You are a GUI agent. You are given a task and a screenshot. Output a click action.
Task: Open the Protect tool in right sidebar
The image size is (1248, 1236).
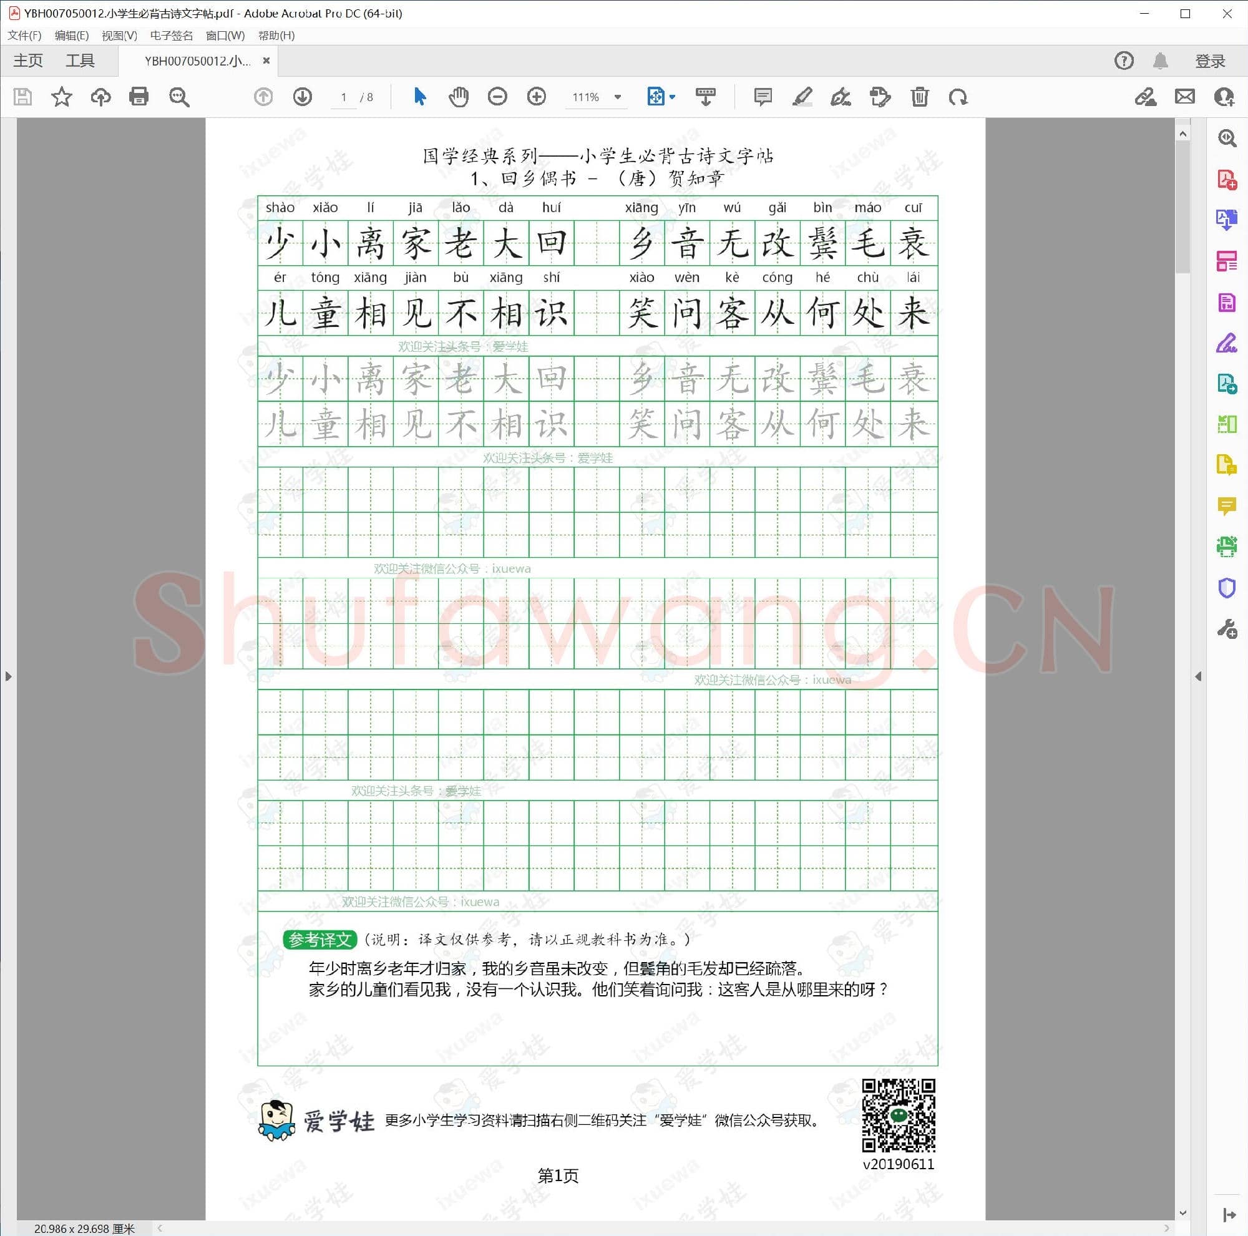click(1227, 588)
